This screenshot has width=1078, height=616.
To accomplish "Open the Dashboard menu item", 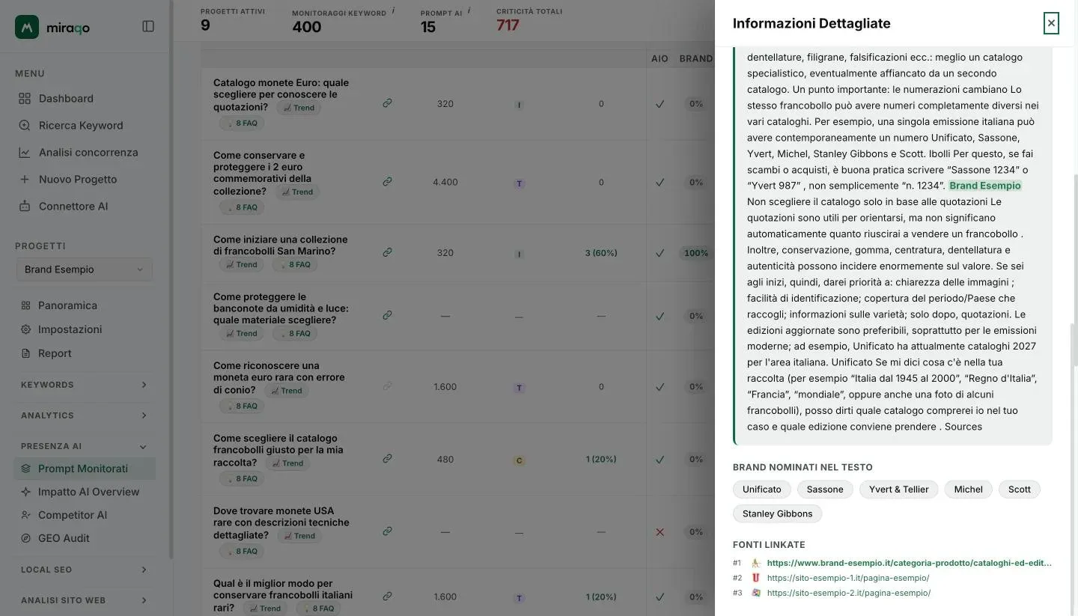I will [x=66, y=98].
